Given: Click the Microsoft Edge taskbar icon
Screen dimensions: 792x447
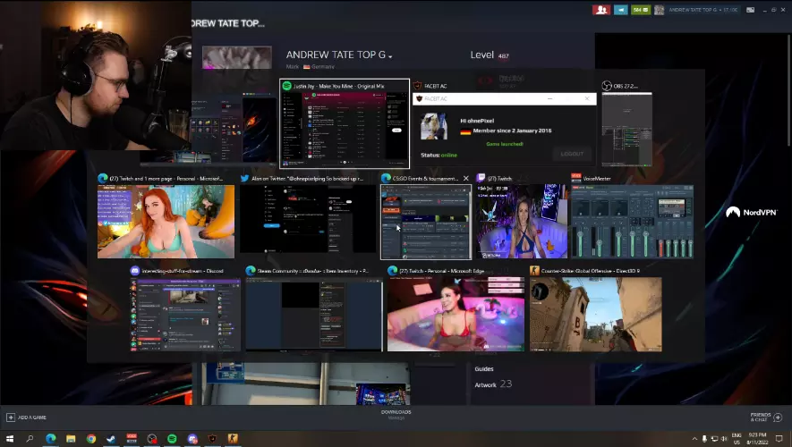Looking at the screenshot, I should [x=51, y=439].
